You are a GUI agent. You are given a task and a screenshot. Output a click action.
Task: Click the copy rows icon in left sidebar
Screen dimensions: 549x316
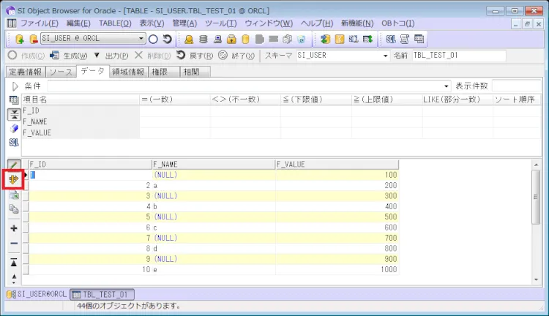(x=14, y=209)
